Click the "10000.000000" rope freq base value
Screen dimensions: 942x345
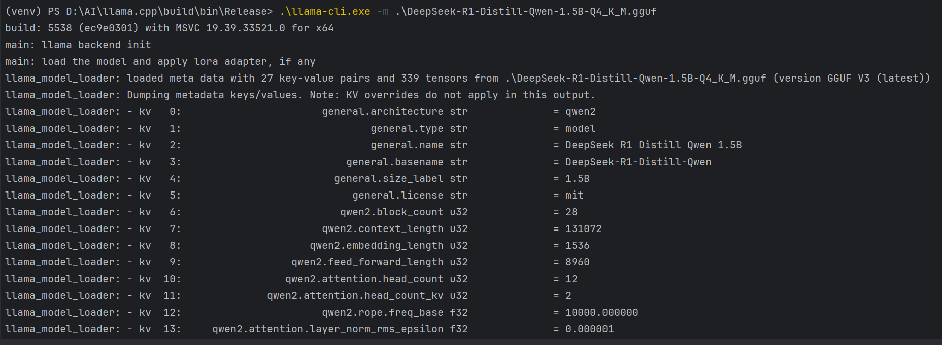[602, 312]
